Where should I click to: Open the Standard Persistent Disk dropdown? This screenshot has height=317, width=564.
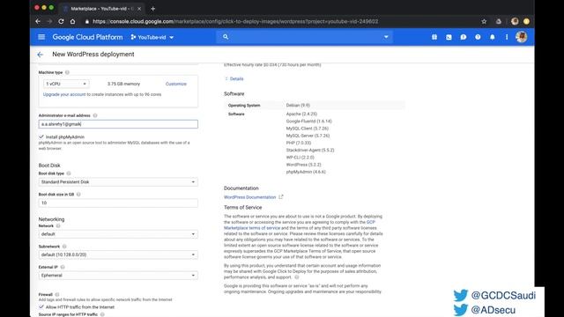coord(118,182)
